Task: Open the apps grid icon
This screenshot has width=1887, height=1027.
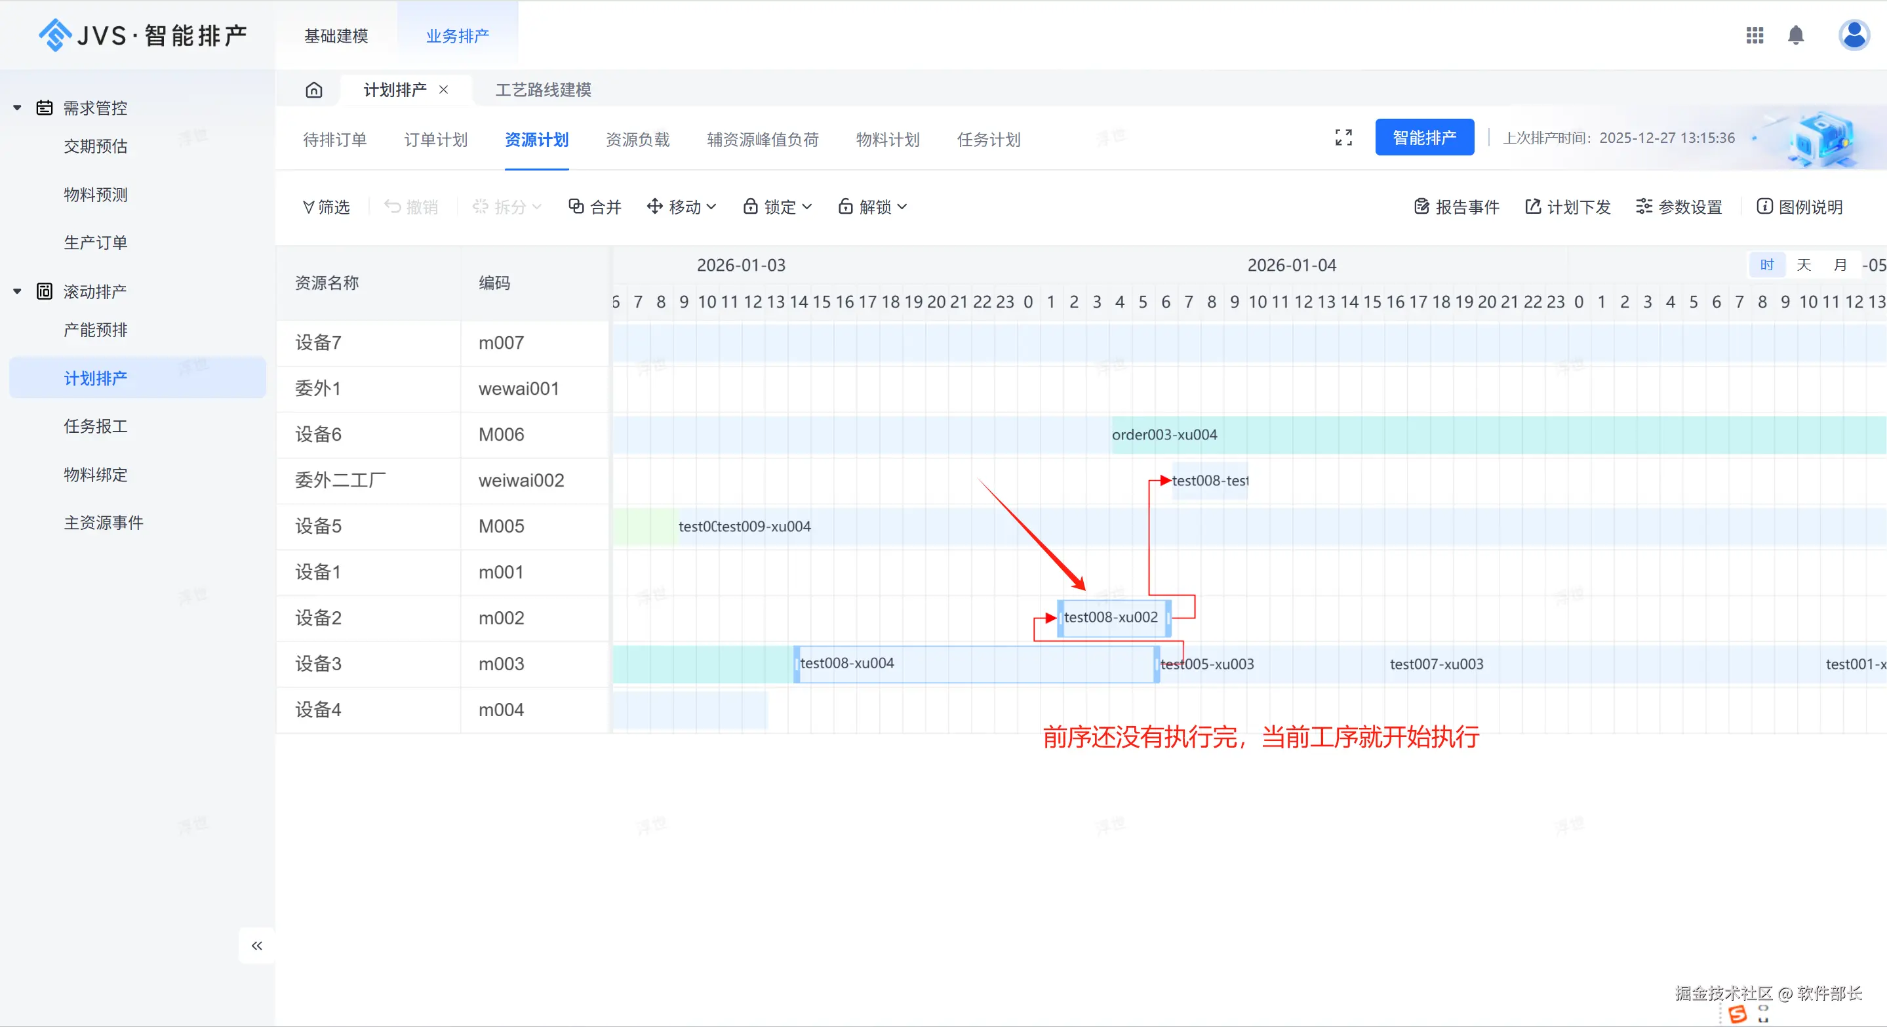Action: coord(1755,35)
